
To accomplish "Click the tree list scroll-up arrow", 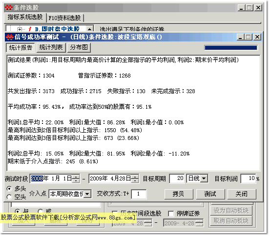I will pos(89,29).
